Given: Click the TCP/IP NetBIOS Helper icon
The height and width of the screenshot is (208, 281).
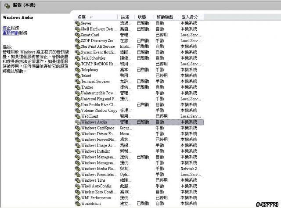Looking at the screenshot, I should pyautogui.click(x=77, y=64).
